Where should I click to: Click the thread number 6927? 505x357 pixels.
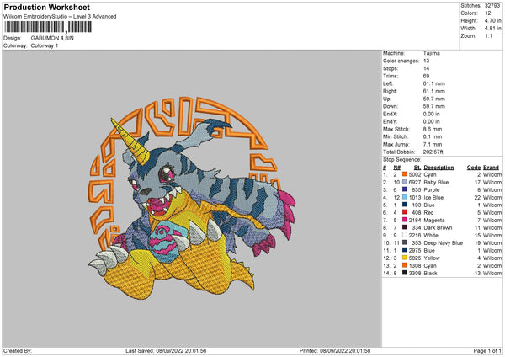click(x=415, y=182)
